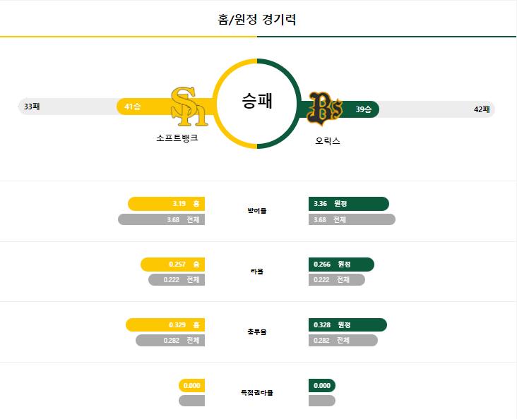Click the 홈/원정 경기력 section title
517x419 pixels.
pos(257,20)
